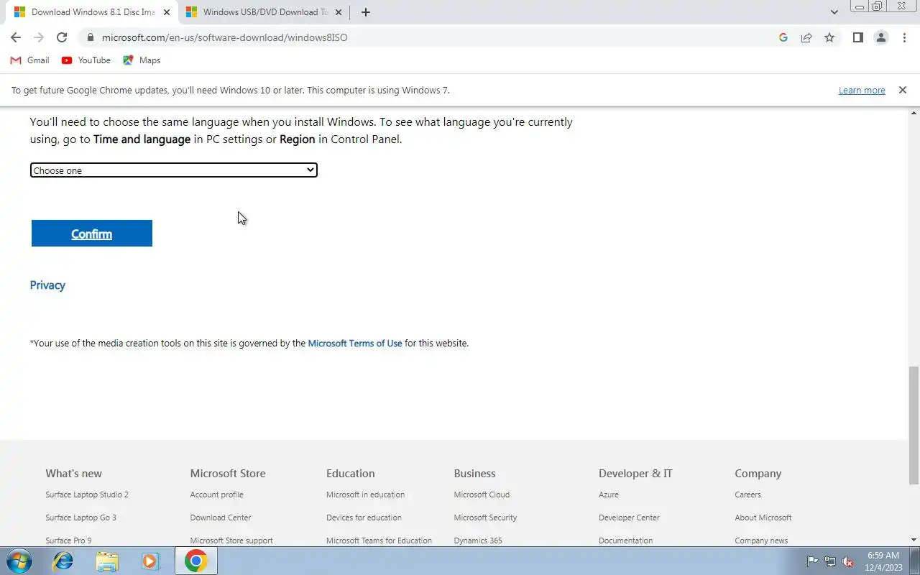Screen dimensions: 920x575
Task: Open the Choose one language dropdown
Action: [x=173, y=170]
